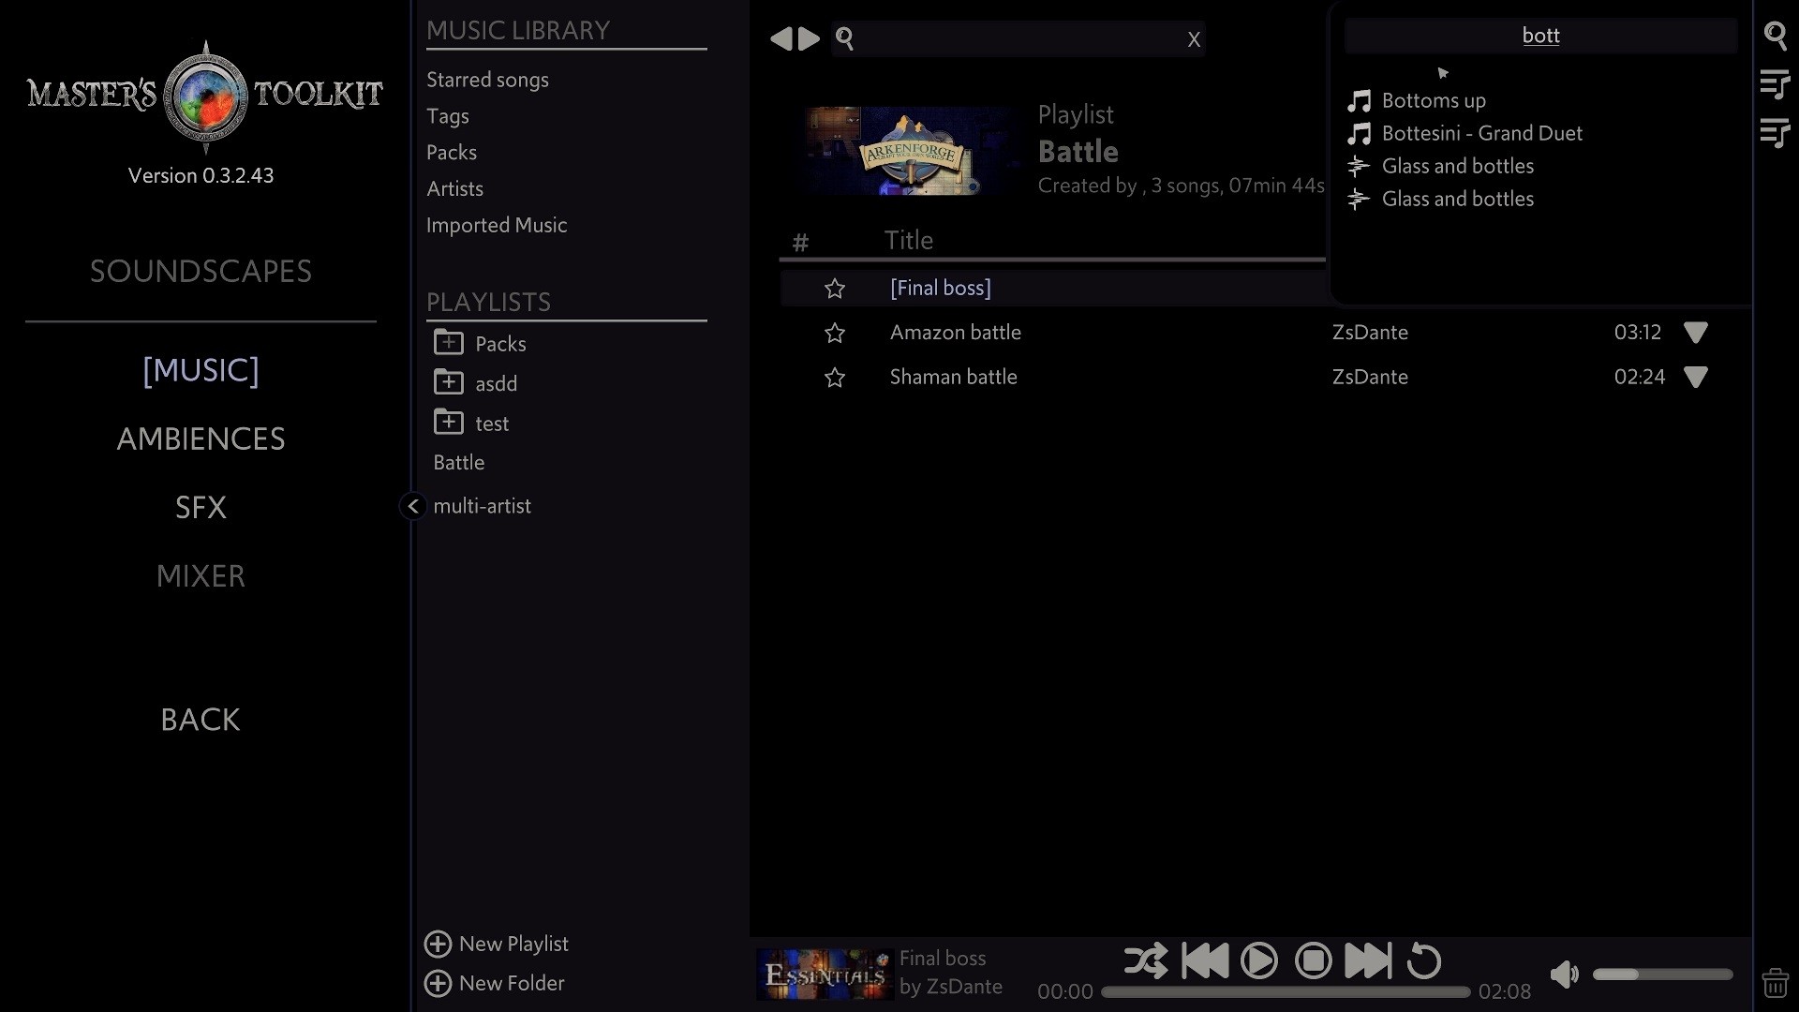Open the search magnifier in right sidebar

tap(1775, 36)
